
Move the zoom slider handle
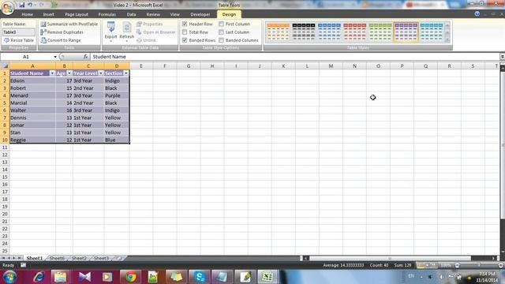479,265
